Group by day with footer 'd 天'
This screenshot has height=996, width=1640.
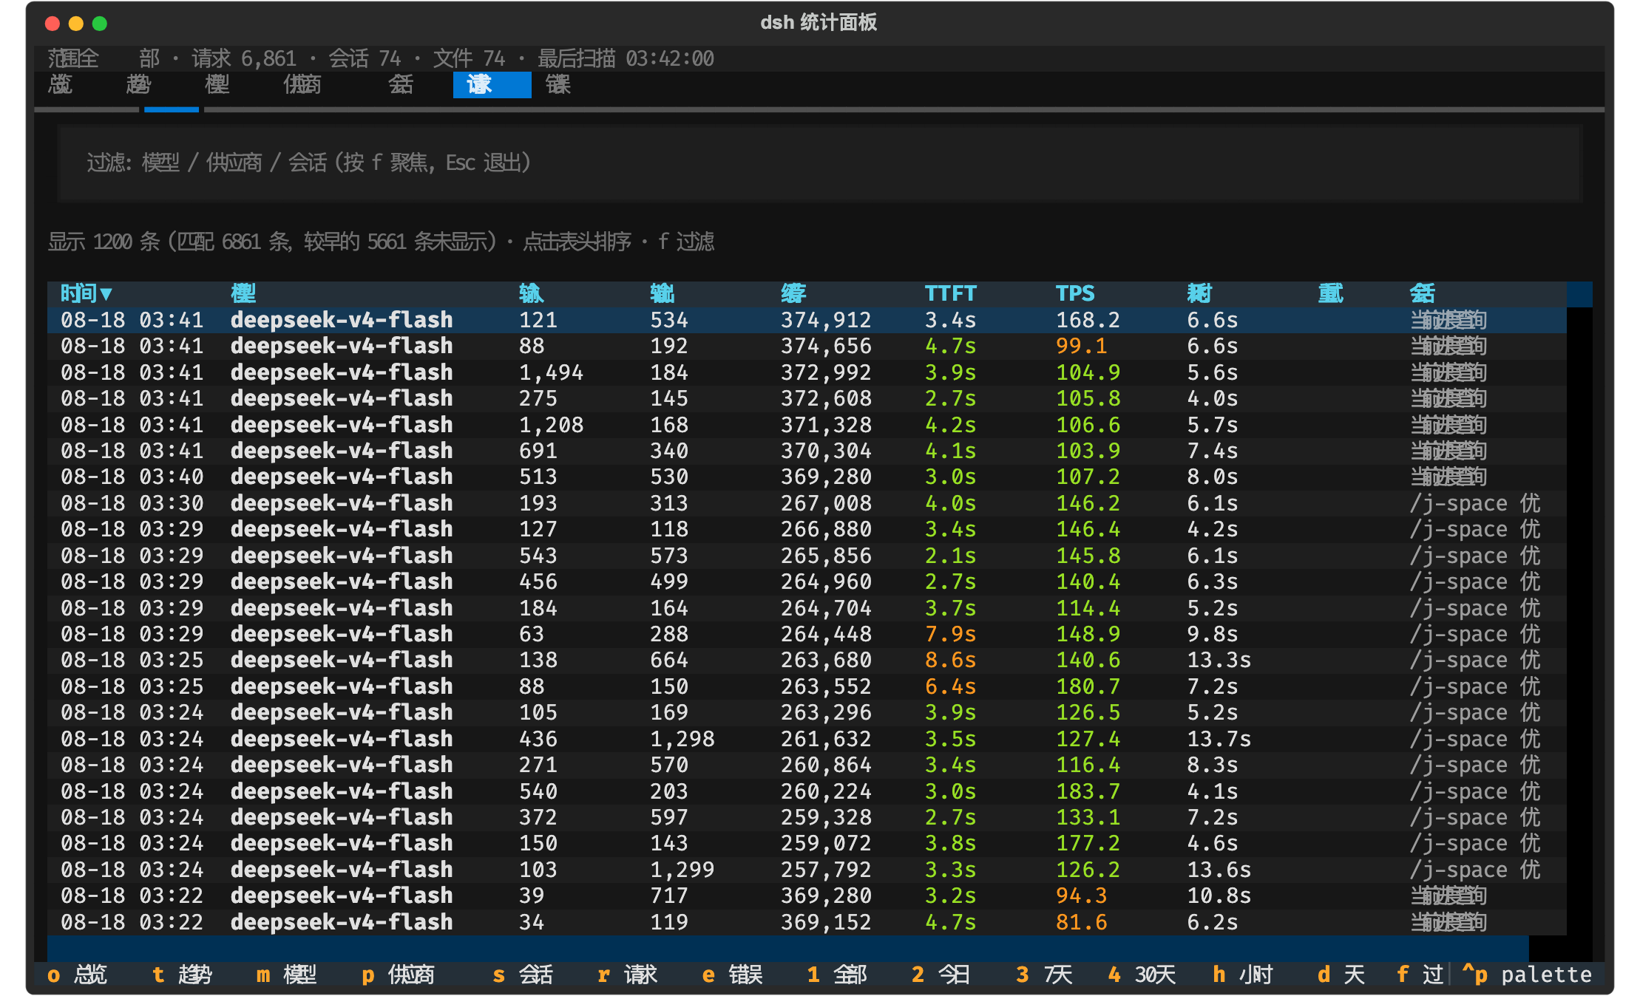tap(1342, 975)
